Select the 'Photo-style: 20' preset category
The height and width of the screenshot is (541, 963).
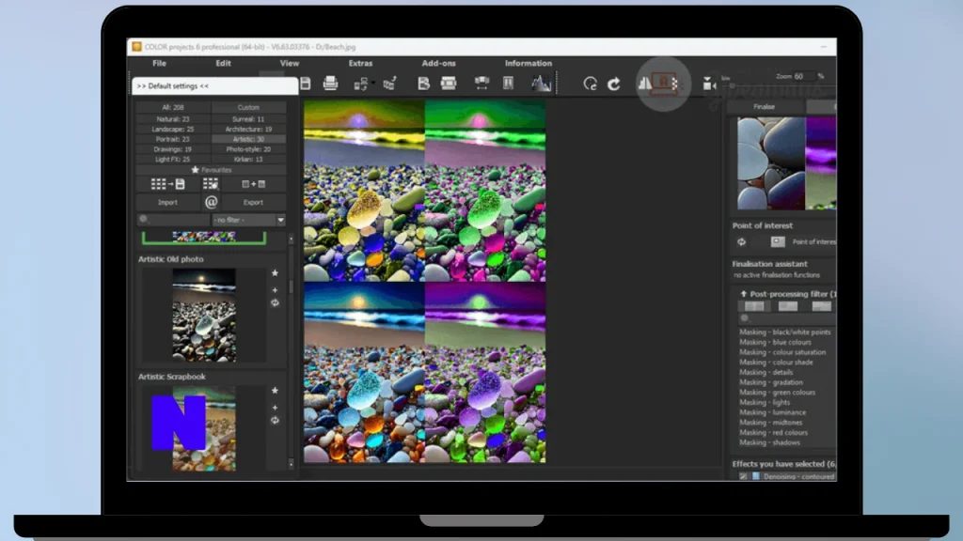tap(248, 149)
